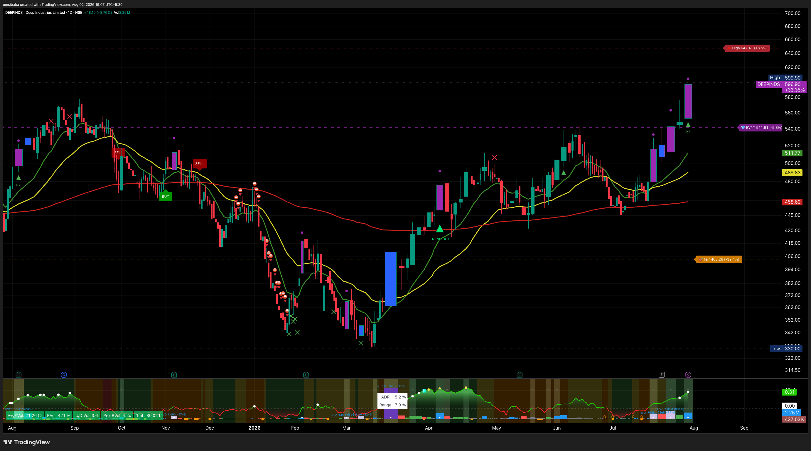Click the Apr label on the time axis
811x451 pixels.
[x=429, y=428]
